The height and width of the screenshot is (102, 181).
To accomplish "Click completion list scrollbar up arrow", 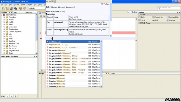I will 101,41.
